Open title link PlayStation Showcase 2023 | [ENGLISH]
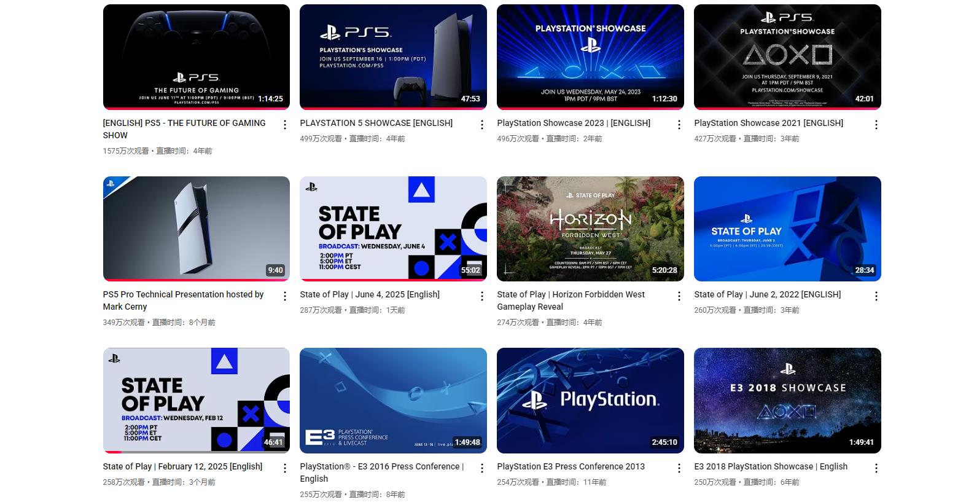The image size is (974, 502). [573, 123]
